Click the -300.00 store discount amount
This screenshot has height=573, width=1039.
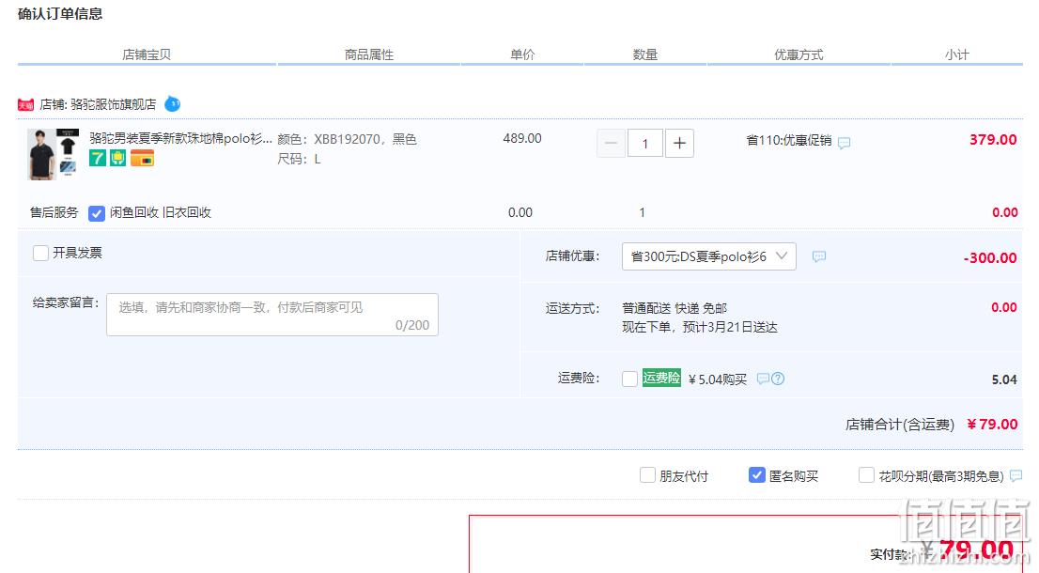pyautogui.click(x=990, y=258)
